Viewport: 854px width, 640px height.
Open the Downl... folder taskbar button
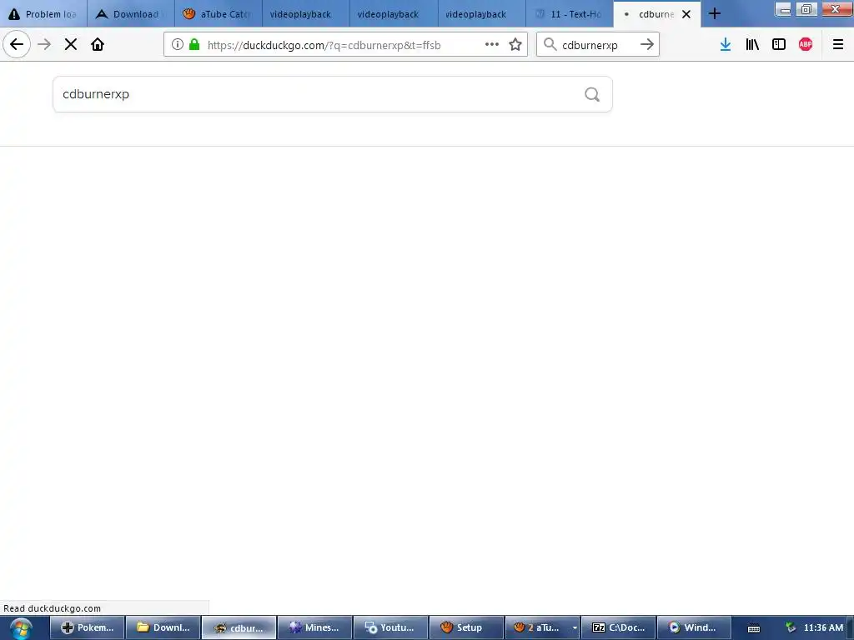coord(163,627)
